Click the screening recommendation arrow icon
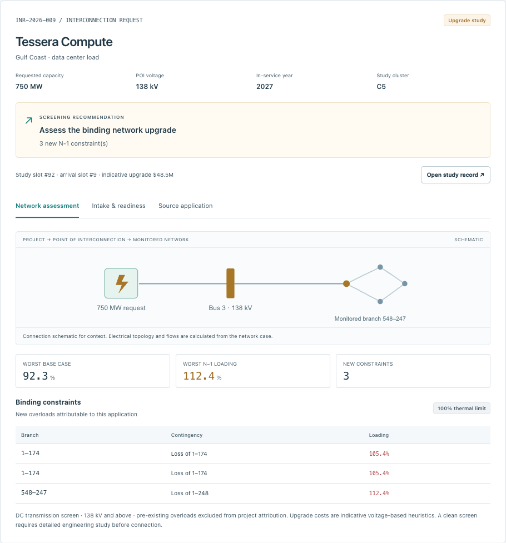Screen dimensions: 506x543 pyautogui.click(x=29, y=120)
